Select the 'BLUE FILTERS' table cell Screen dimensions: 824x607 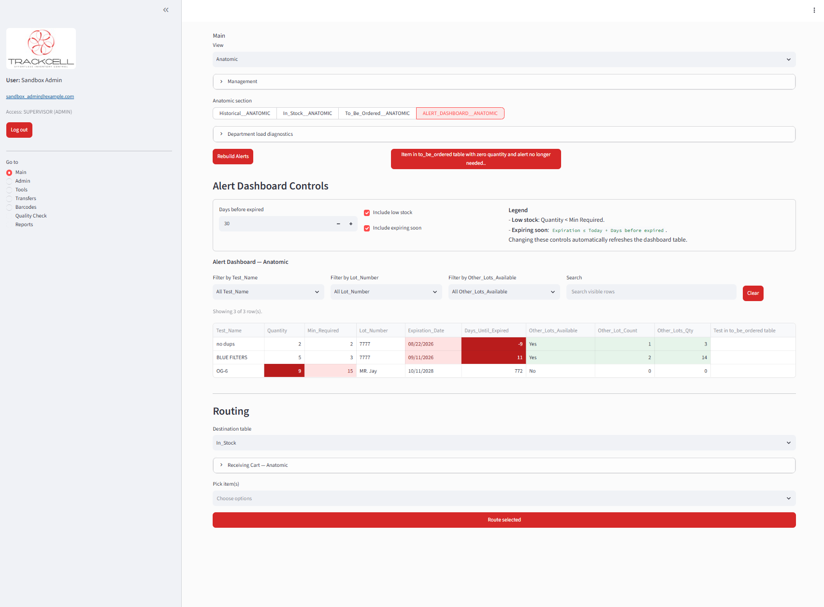pos(238,358)
